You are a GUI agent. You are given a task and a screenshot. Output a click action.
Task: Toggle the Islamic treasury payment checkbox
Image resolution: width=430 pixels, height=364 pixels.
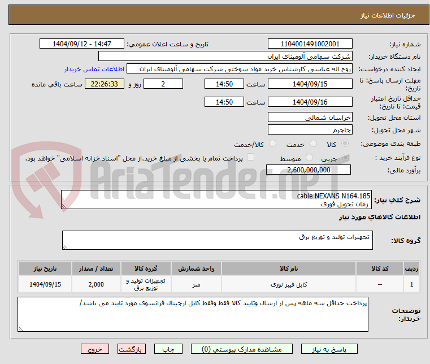click(250, 157)
